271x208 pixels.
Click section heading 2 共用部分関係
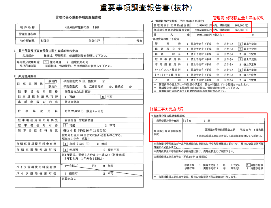(25, 76)
